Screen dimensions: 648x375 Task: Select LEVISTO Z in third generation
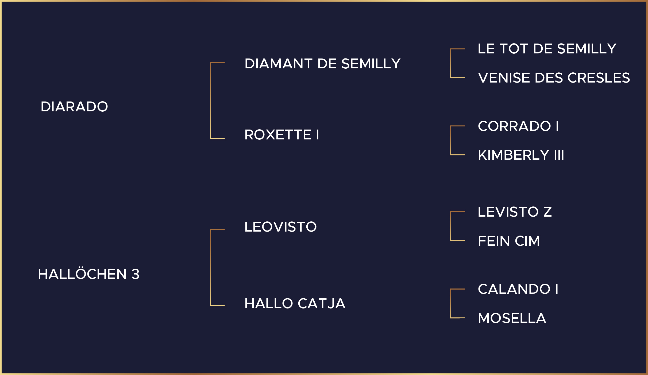[x=515, y=212]
